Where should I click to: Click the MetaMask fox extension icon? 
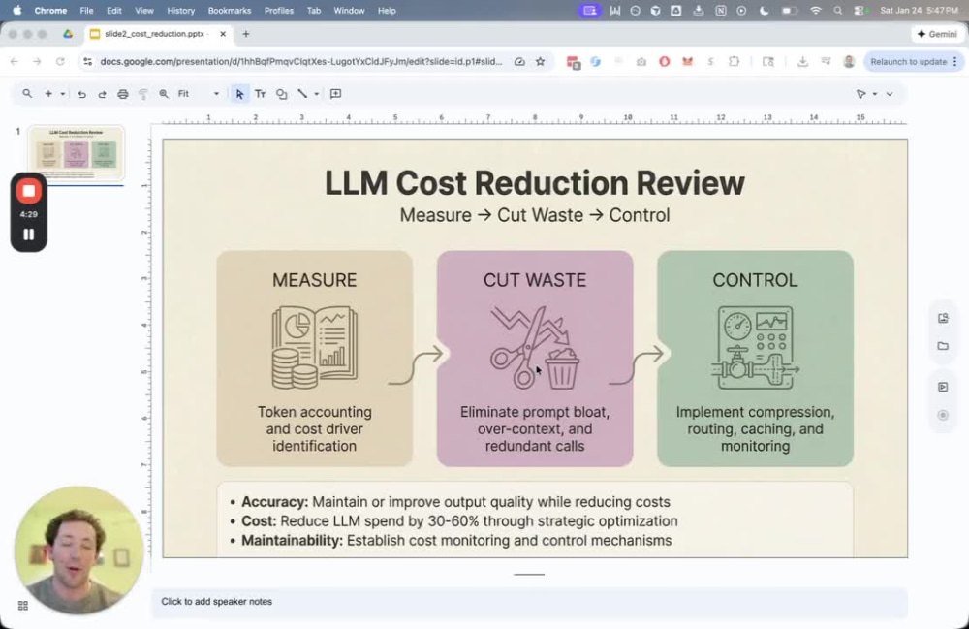point(687,62)
